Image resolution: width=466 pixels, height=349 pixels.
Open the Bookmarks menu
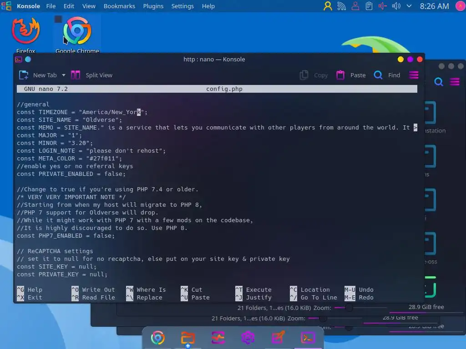(119, 6)
